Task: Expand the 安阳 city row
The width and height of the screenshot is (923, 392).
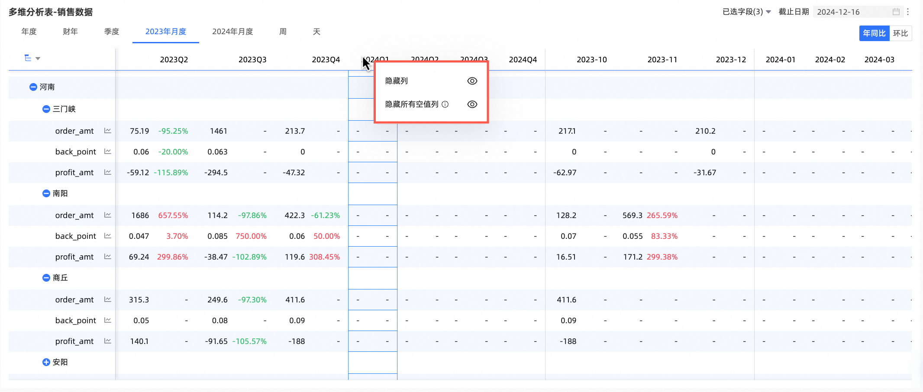Action: click(x=46, y=362)
